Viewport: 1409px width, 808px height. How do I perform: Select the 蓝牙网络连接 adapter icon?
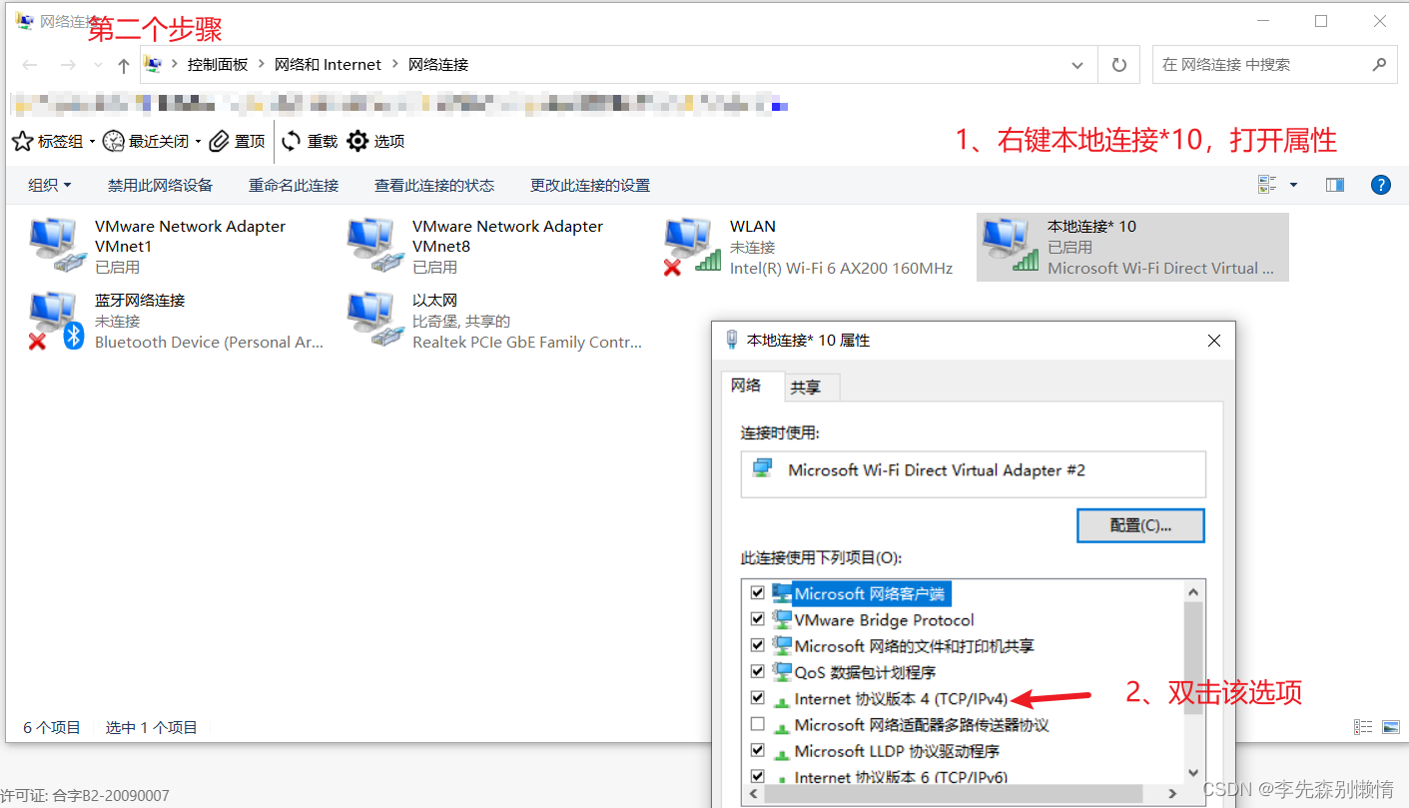click(56, 320)
